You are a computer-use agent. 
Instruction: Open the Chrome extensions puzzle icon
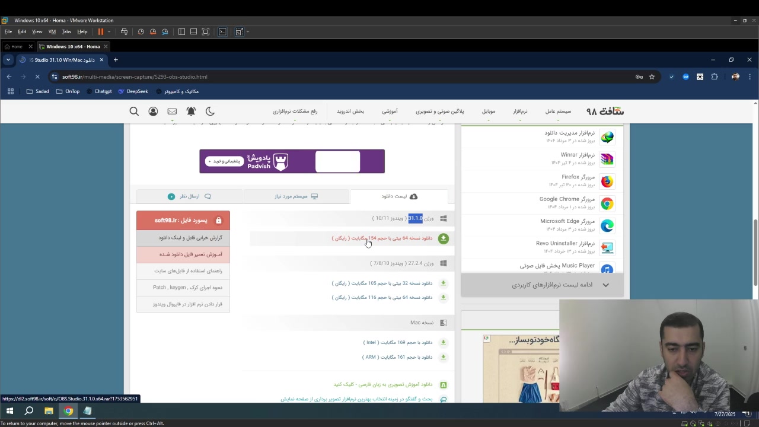pyautogui.click(x=715, y=77)
